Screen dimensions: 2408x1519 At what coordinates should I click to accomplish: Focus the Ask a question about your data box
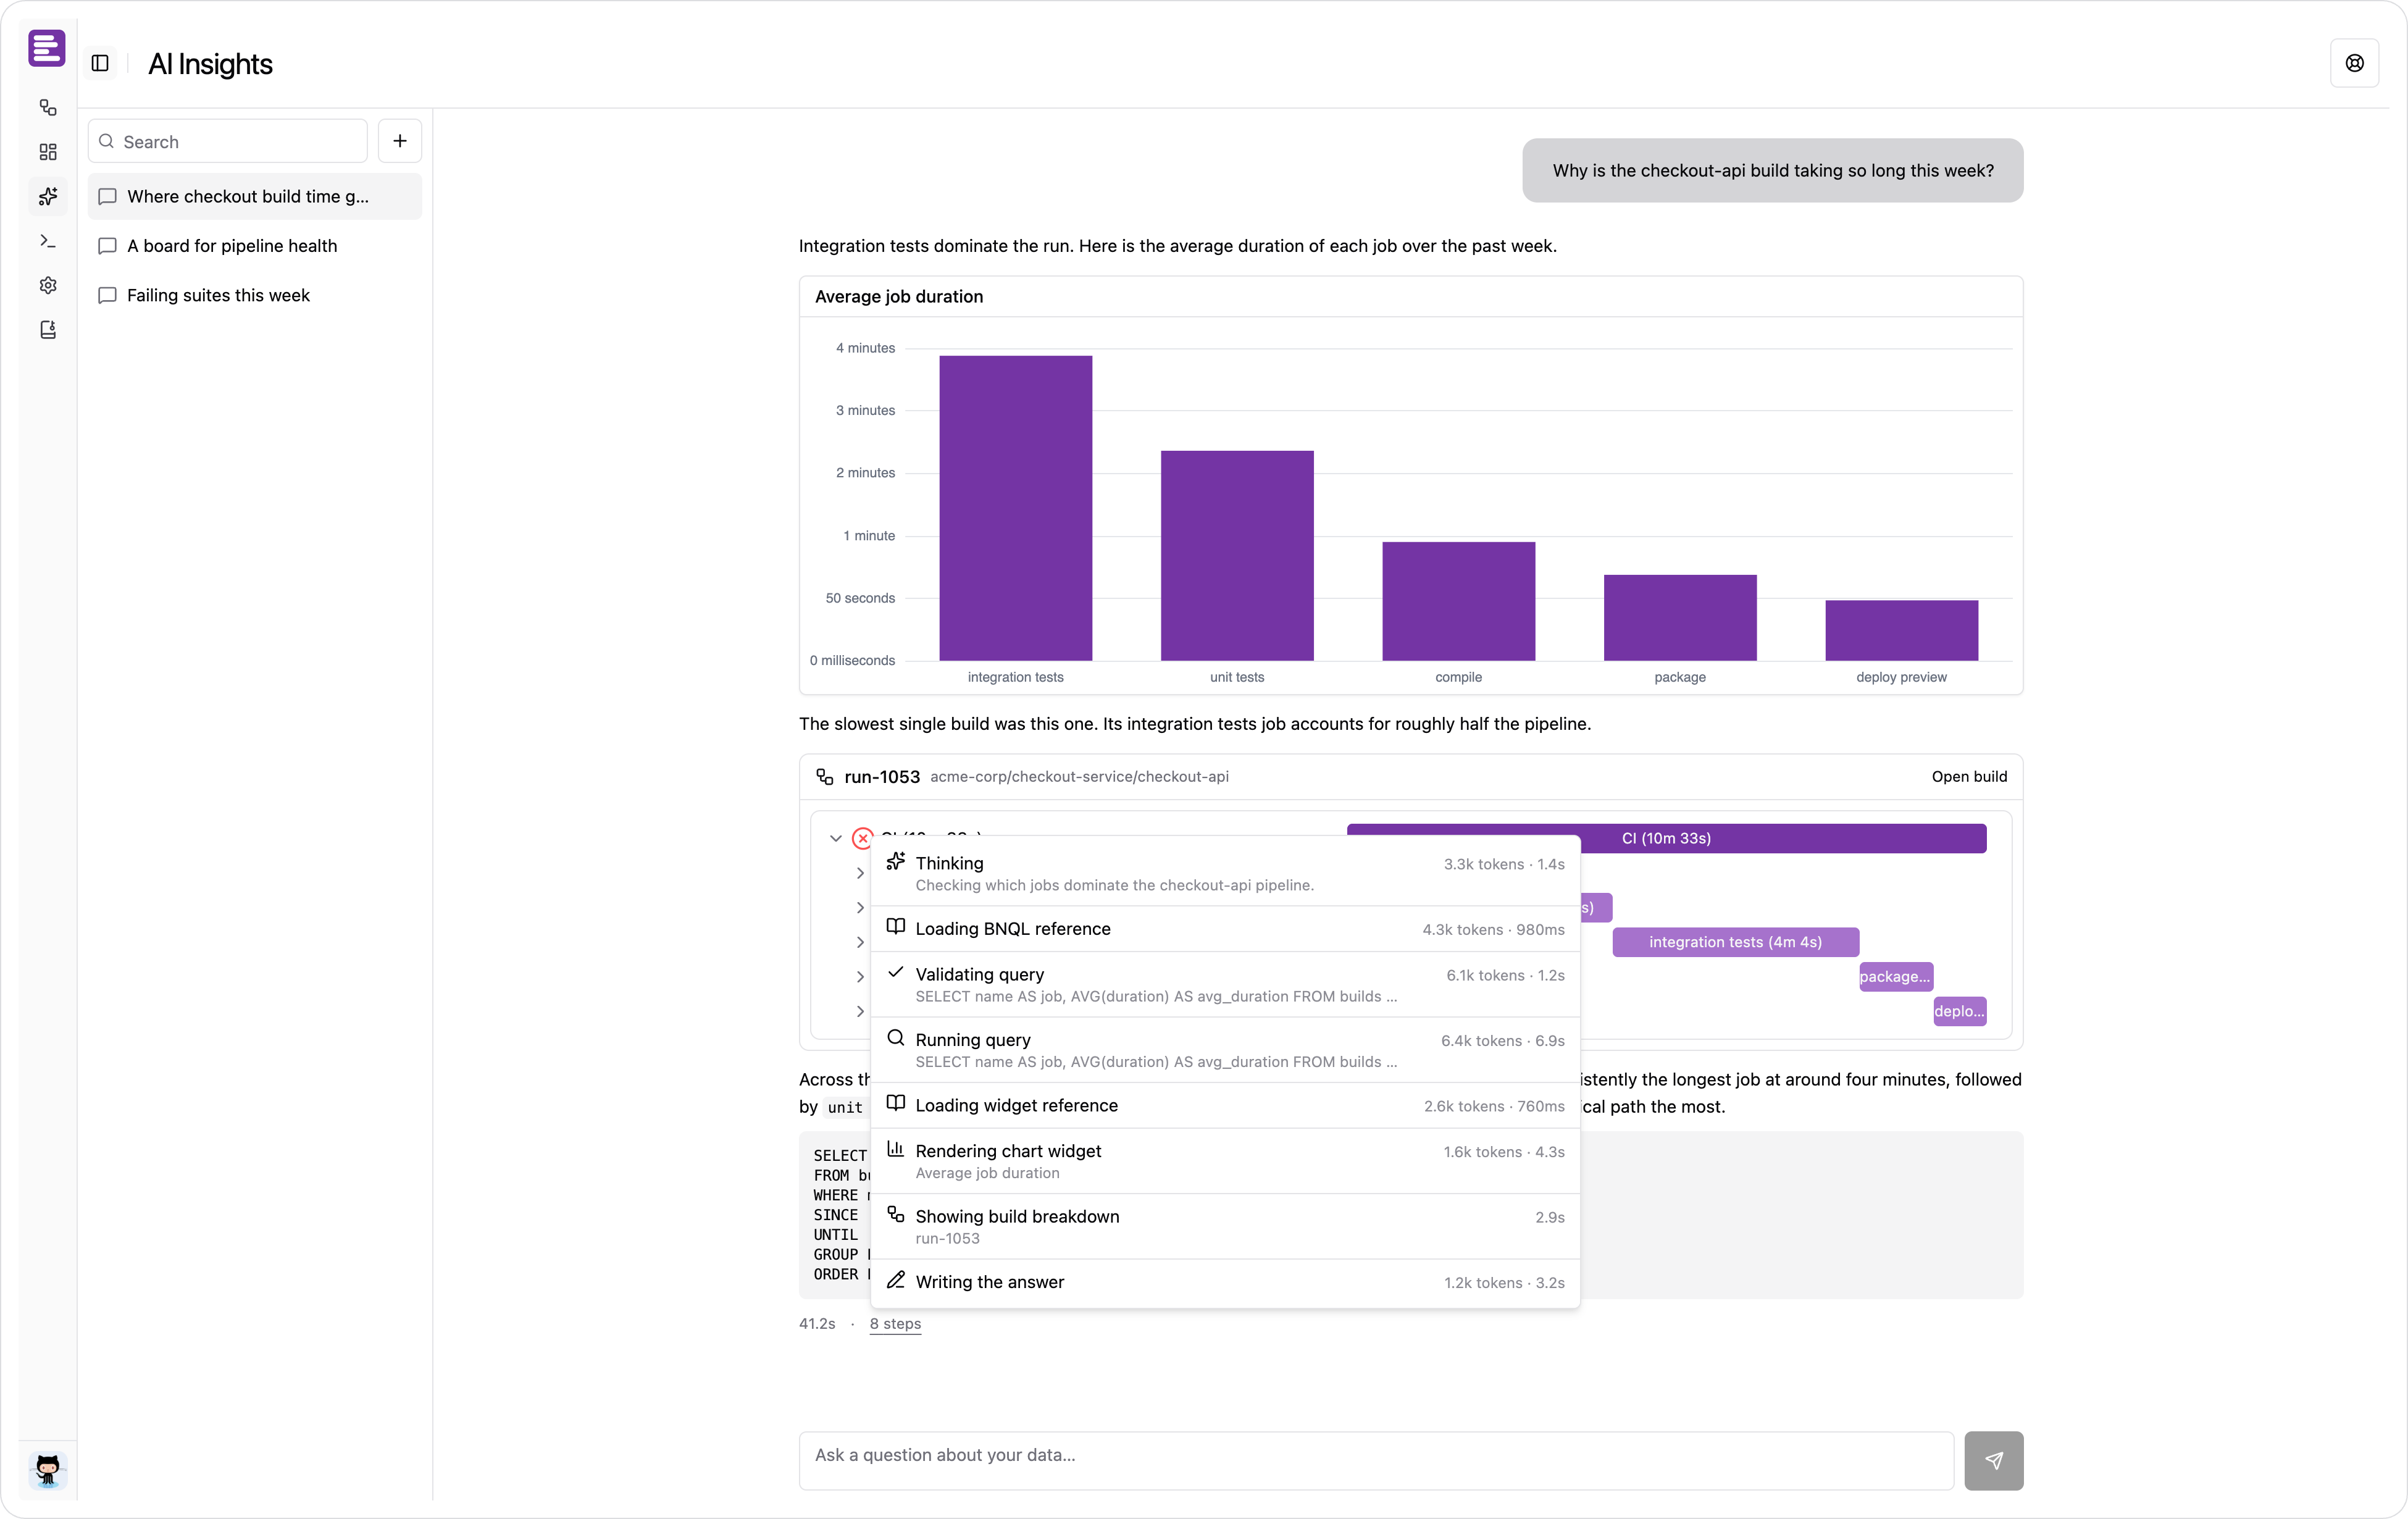1376,1460
